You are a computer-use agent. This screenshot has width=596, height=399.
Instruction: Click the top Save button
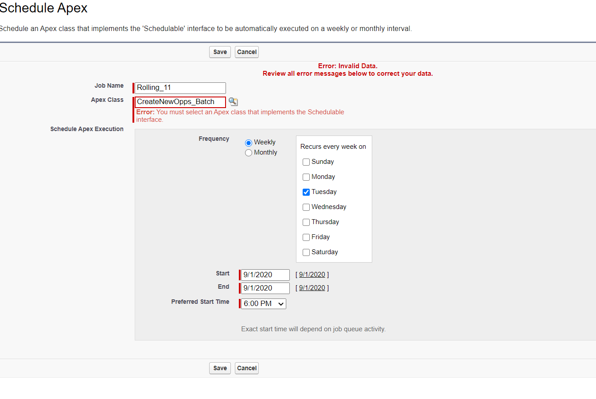coord(220,52)
